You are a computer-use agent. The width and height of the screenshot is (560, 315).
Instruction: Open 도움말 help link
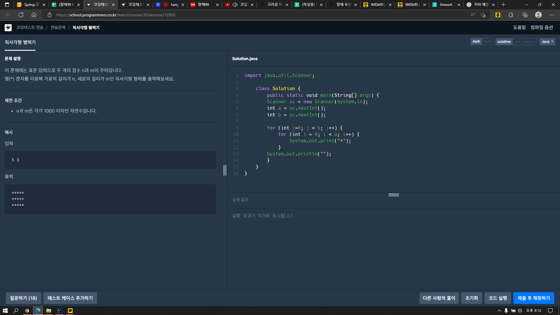pos(519,27)
